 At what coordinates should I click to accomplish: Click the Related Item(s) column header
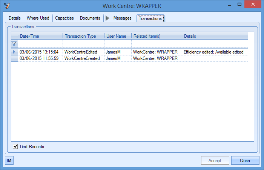tap(156, 36)
